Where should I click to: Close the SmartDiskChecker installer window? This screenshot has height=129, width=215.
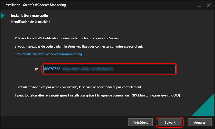209,5
